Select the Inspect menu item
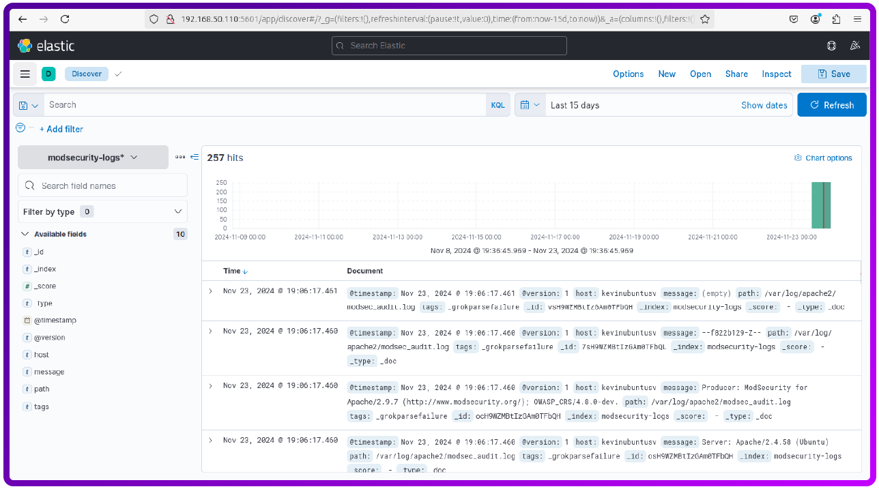Image resolution: width=879 pixels, height=489 pixels. pos(776,74)
